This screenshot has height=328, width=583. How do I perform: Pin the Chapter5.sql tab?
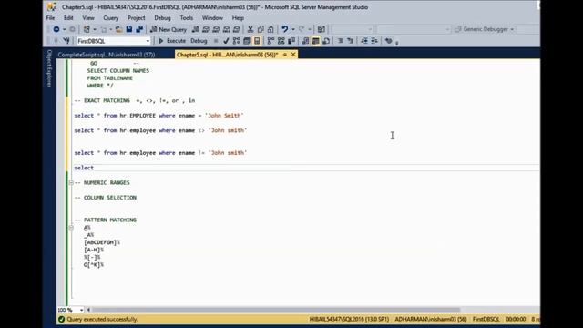coord(285,55)
